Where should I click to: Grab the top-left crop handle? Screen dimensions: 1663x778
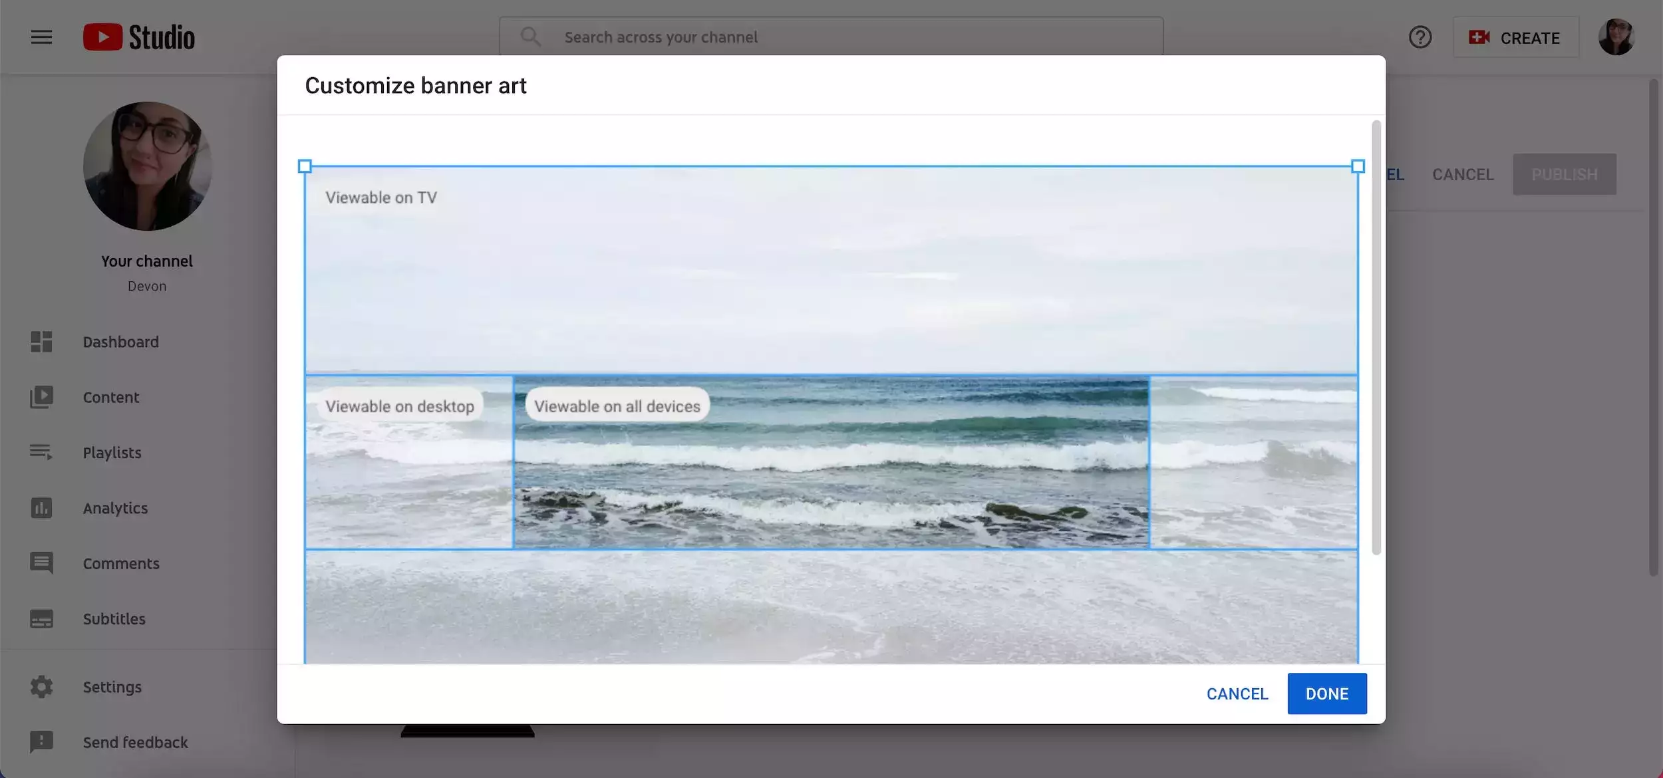tap(305, 166)
